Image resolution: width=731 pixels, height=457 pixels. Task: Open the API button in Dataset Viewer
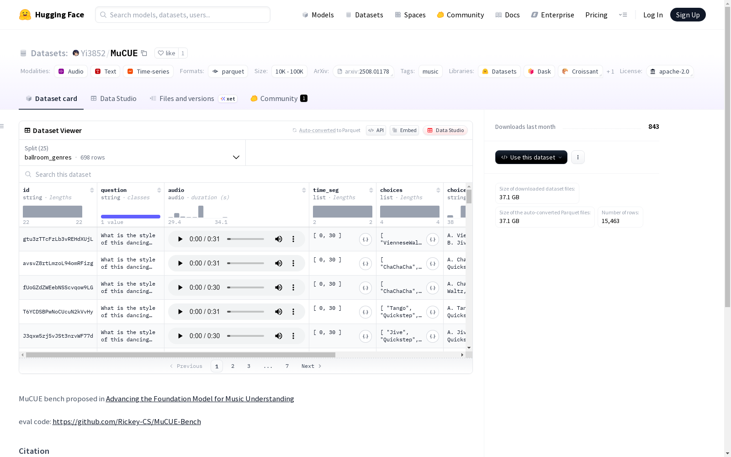(x=376, y=130)
